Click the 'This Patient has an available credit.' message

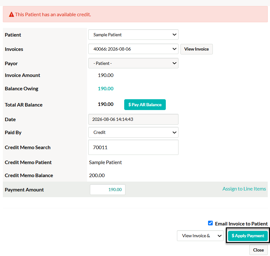(53, 15)
